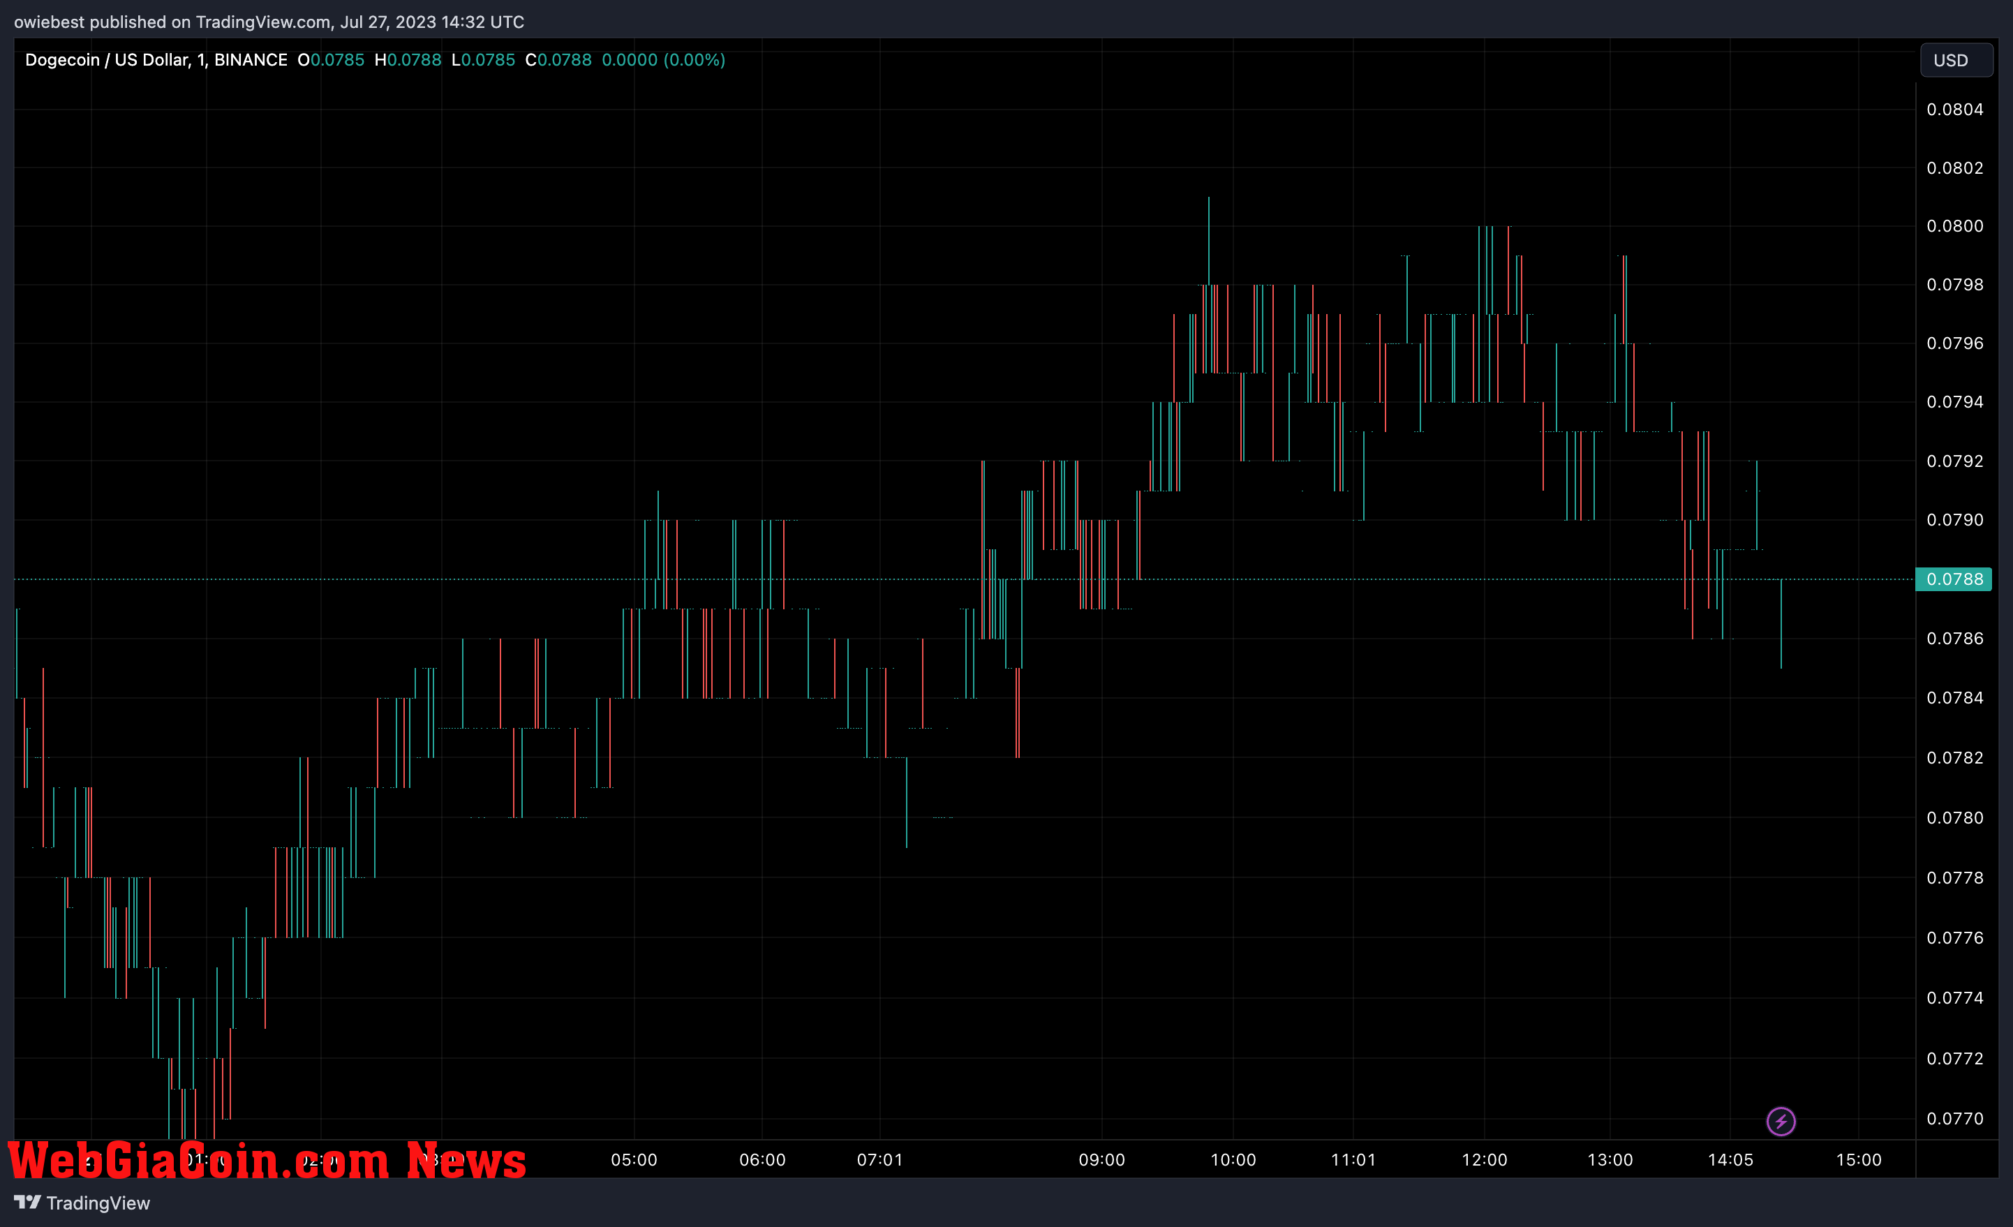This screenshot has height=1227, width=2013.
Task: Click the 0.0804 price axis label
Action: 1954,110
